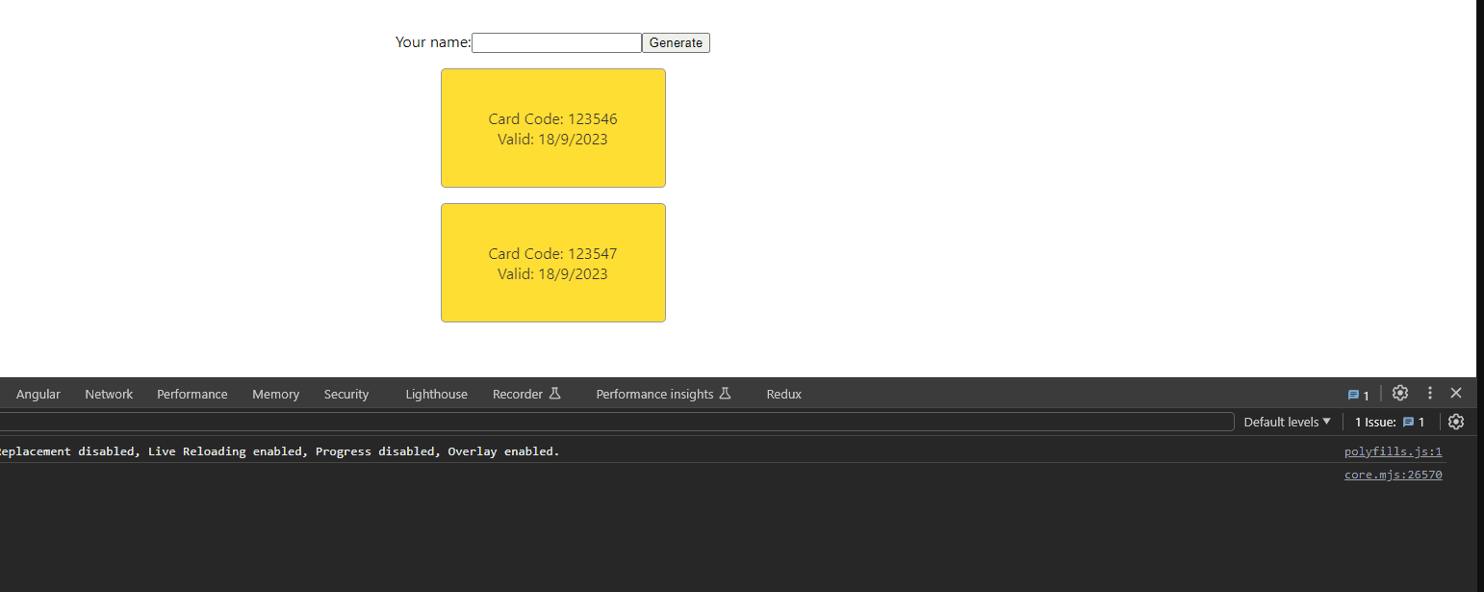Click the 1 Issue counter in the console bar
This screenshot has height=592, width=1484.
coord(1389,422)
